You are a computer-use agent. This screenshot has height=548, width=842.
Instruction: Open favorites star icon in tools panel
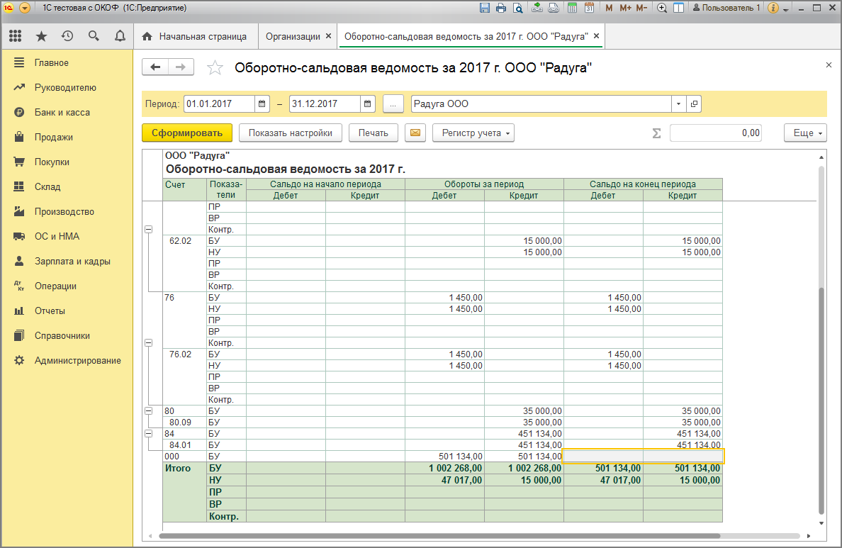(41, 36)
